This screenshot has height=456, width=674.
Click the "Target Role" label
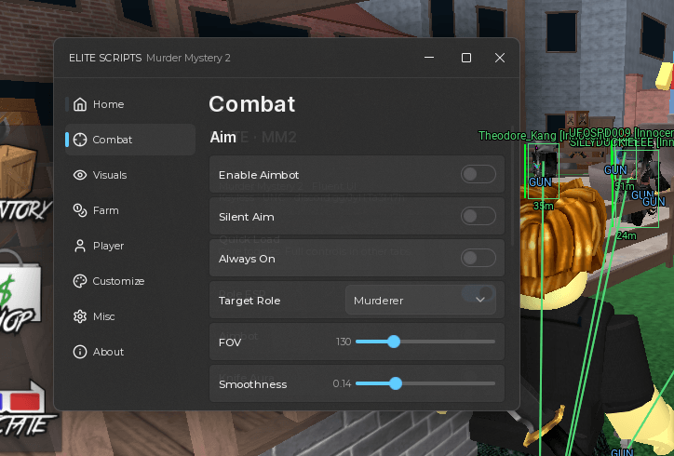click(249, 301)
